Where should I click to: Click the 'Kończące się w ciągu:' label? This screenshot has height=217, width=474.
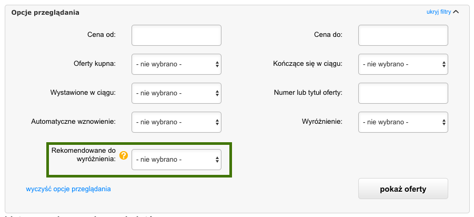(308, 64)
